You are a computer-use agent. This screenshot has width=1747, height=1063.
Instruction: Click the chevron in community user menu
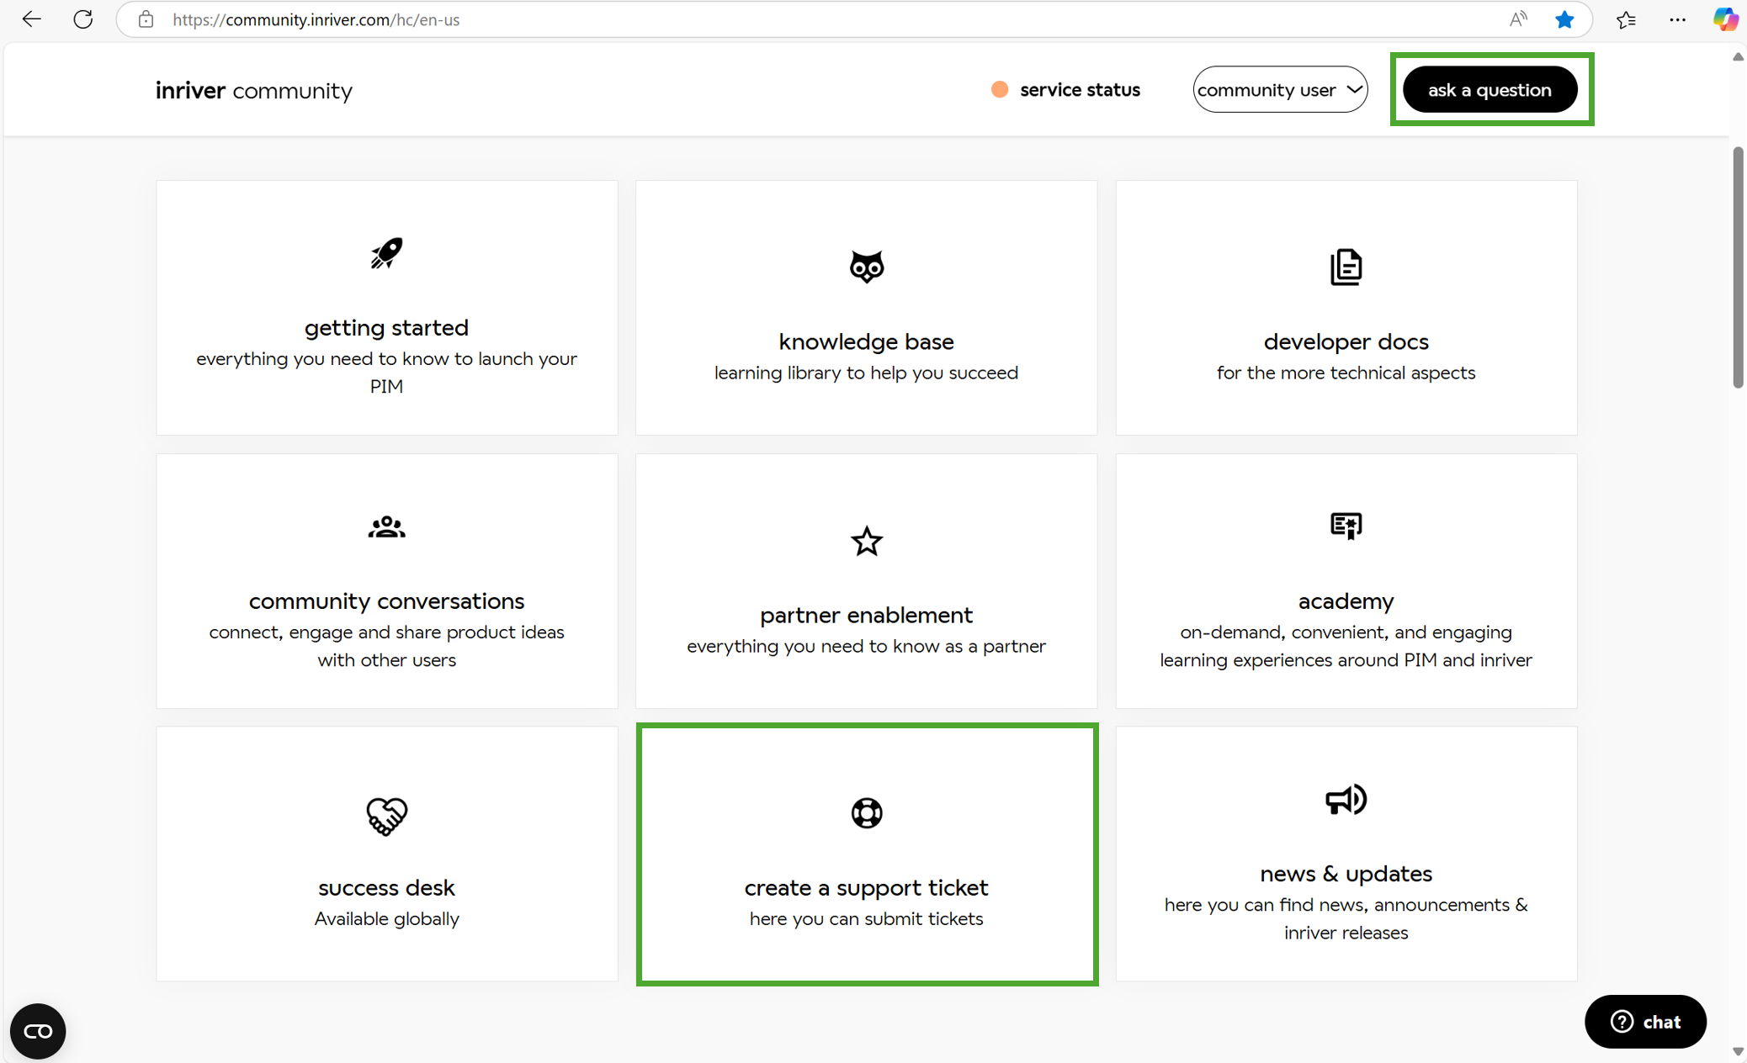(1353, 89)
